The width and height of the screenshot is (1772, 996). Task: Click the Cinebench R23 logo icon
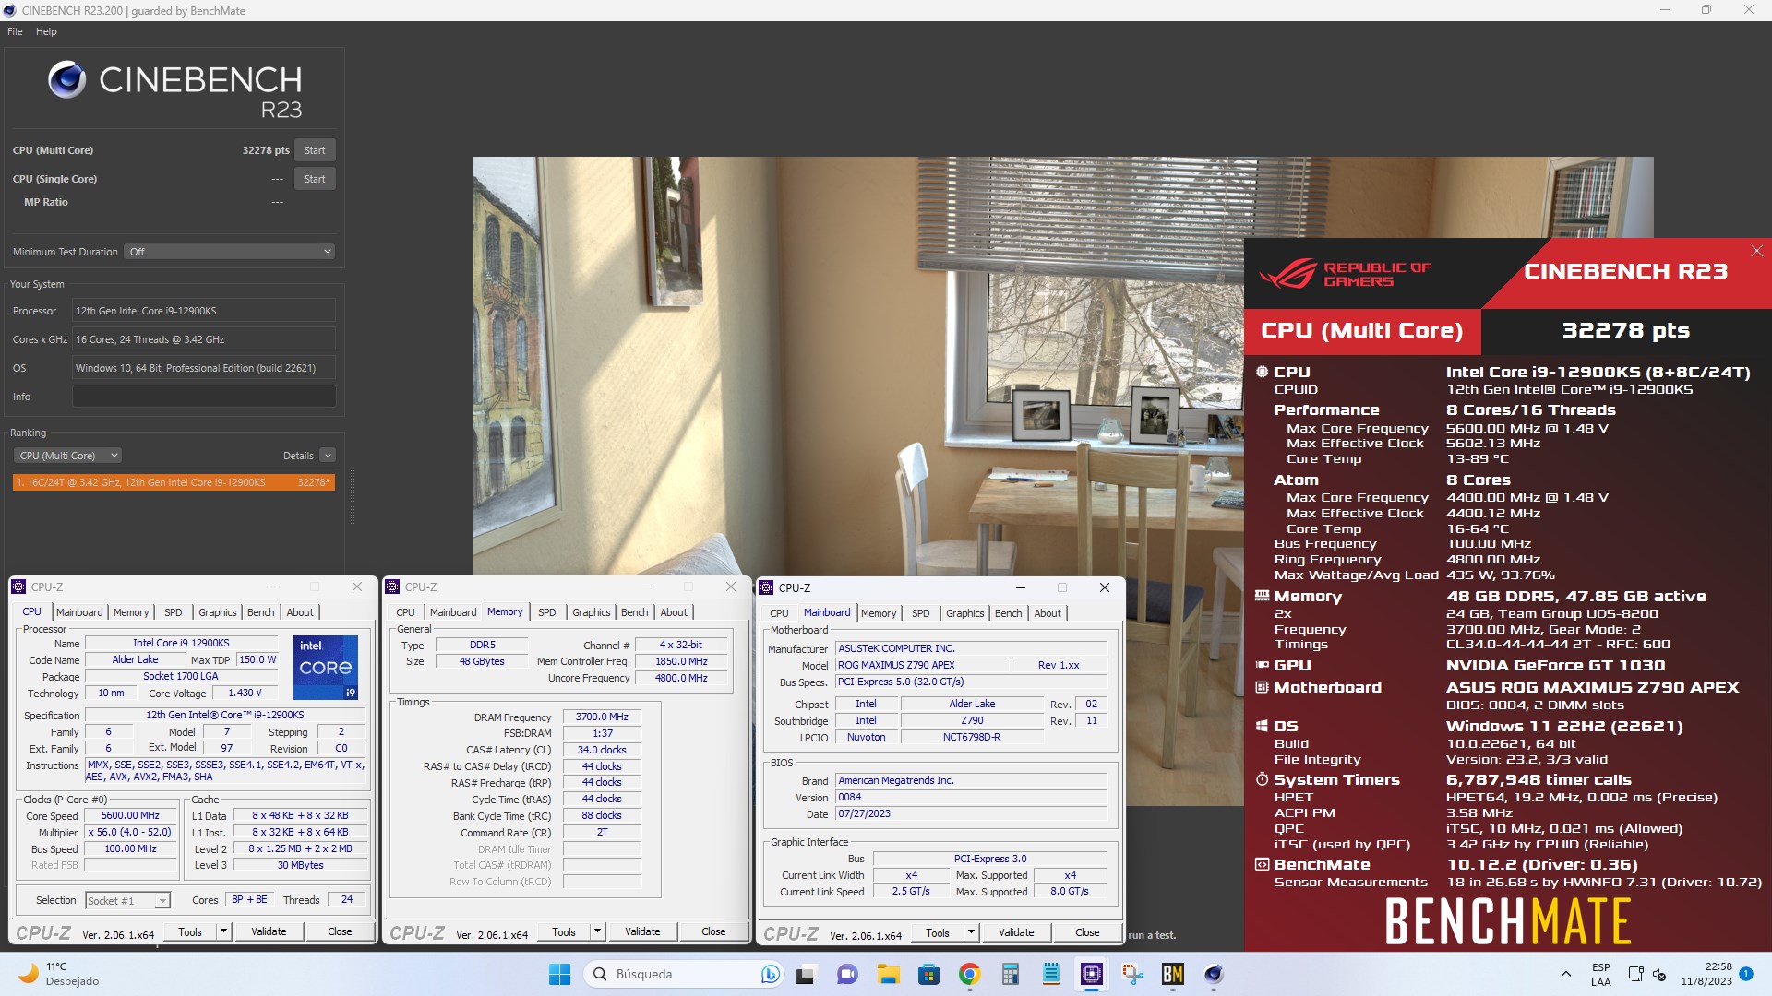pos(67,80)
